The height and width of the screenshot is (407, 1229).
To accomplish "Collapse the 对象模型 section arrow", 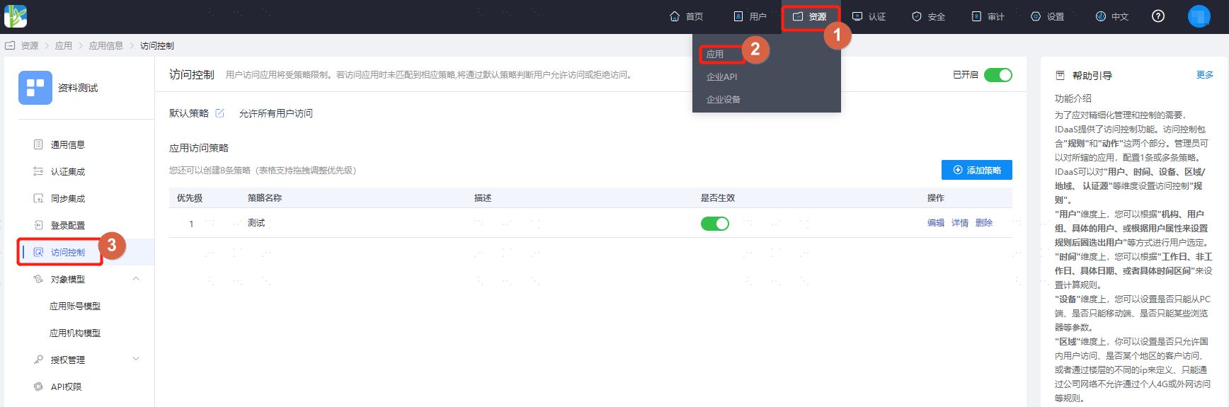I will [x=136, y=279].
